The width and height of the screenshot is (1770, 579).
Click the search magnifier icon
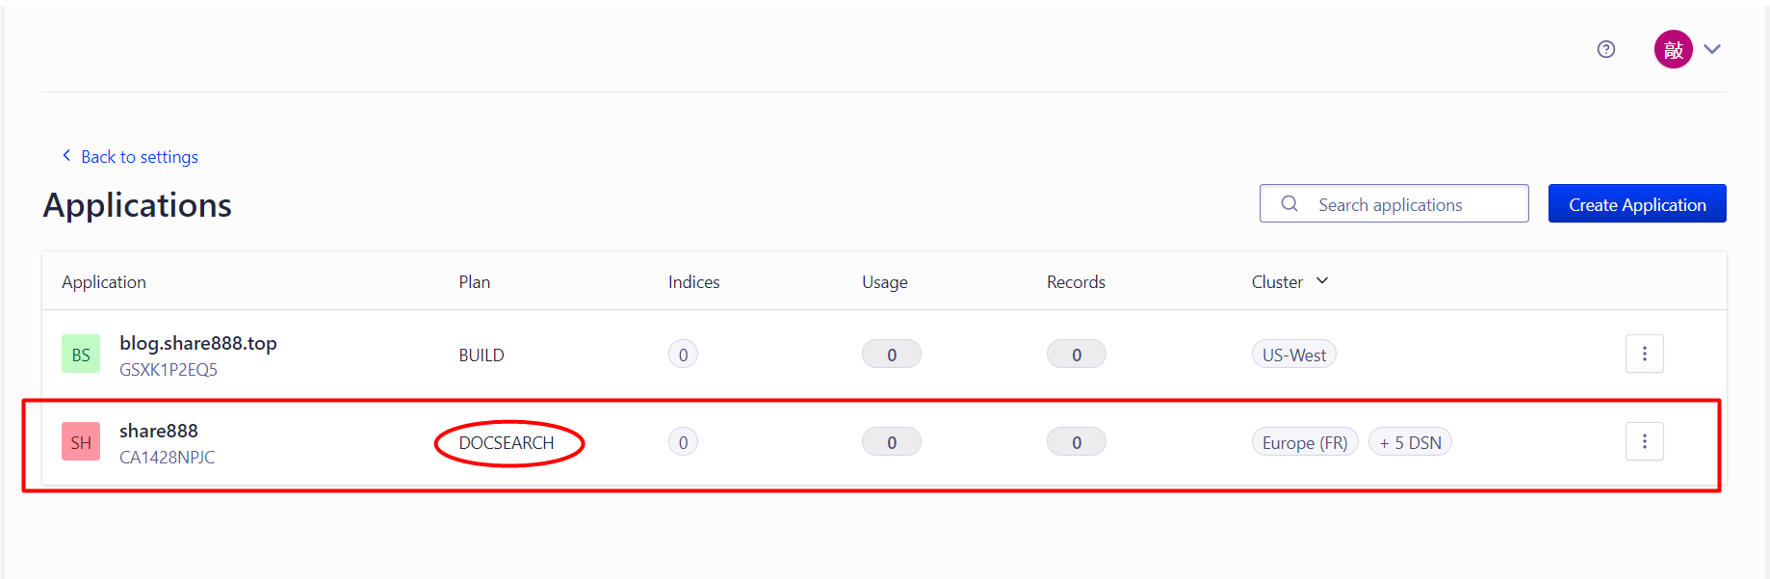point(1289,203)
